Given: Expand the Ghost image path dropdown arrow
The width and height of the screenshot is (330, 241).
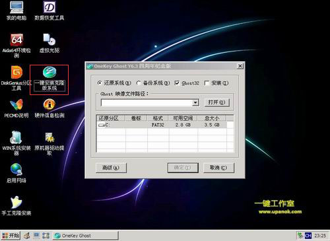Looking at the screenshot, I should pos(195,102).
